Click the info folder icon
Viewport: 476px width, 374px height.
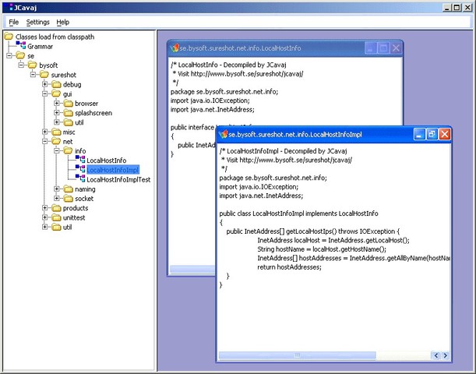(x=69, y=150)
